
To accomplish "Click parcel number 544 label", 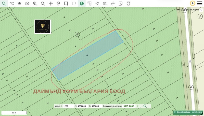I will coord(75,46).
